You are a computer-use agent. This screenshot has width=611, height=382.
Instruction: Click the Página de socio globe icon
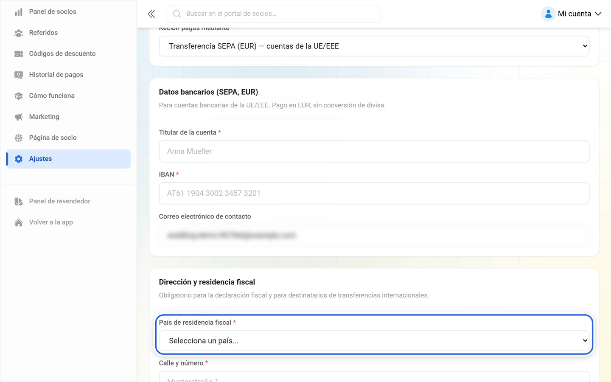tap(19, 138)
